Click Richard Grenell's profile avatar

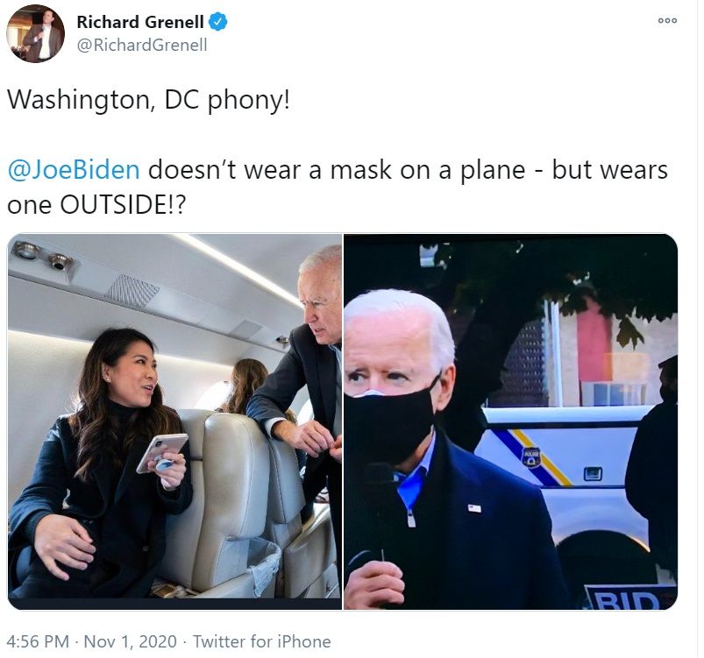[x=35, y=33]
